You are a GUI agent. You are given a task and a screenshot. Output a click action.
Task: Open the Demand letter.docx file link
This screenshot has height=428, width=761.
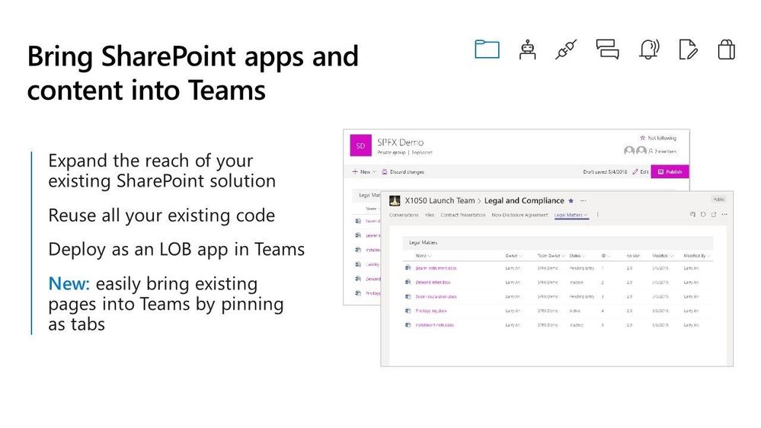(x=433, y=282)
